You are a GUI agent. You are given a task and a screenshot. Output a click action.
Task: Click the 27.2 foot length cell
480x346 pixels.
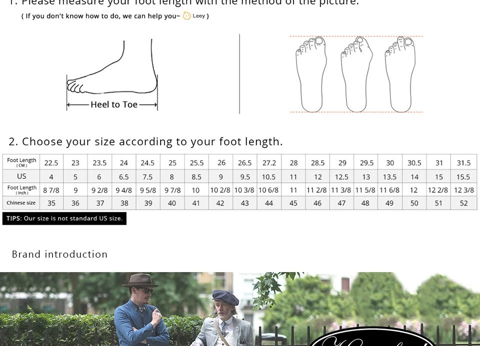point(269,163)
